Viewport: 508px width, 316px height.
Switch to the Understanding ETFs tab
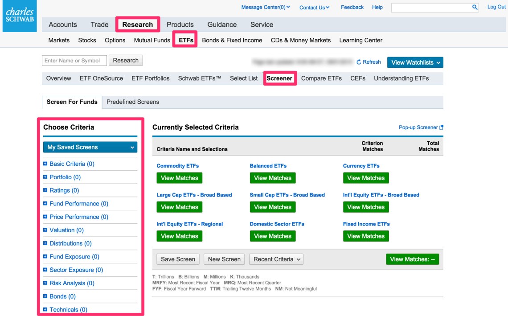pyautogui.click(x=401, y=78)
